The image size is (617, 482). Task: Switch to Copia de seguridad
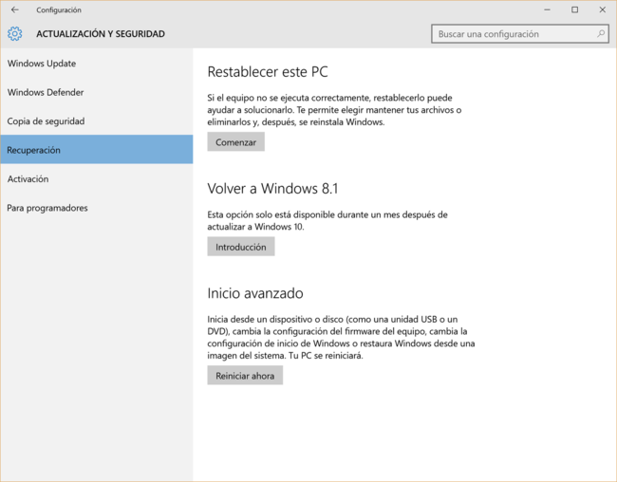(46, 121)
